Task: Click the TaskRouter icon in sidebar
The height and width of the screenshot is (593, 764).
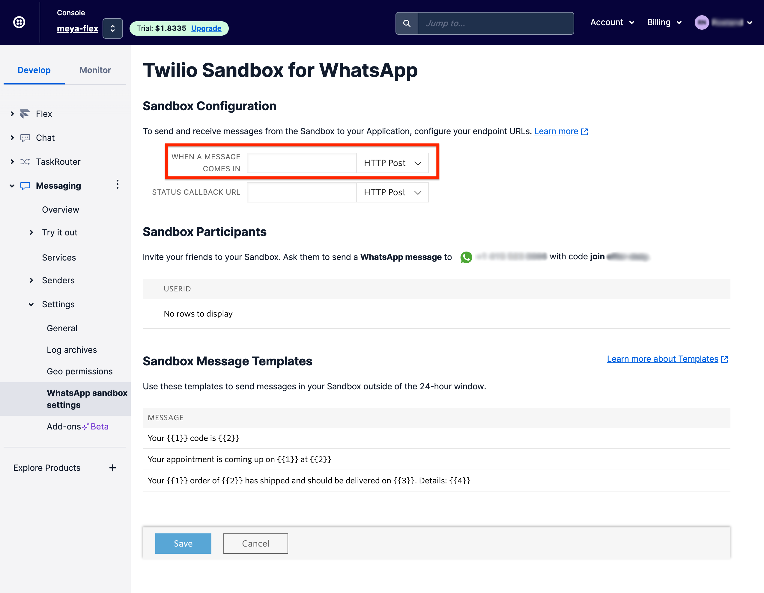Action: (25, 162)
